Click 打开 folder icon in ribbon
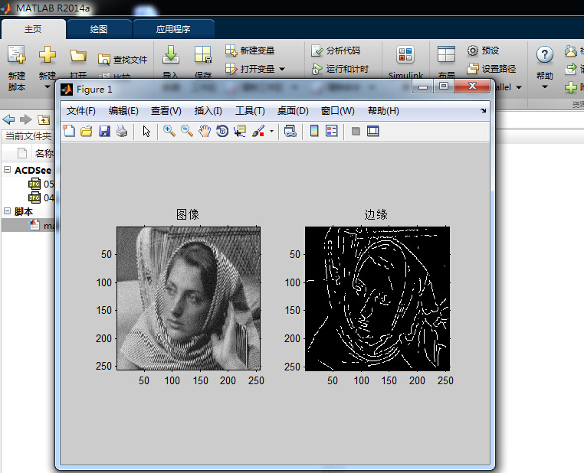Image resolution: width=584 pixels, height=473 pixels. point(78,56)
